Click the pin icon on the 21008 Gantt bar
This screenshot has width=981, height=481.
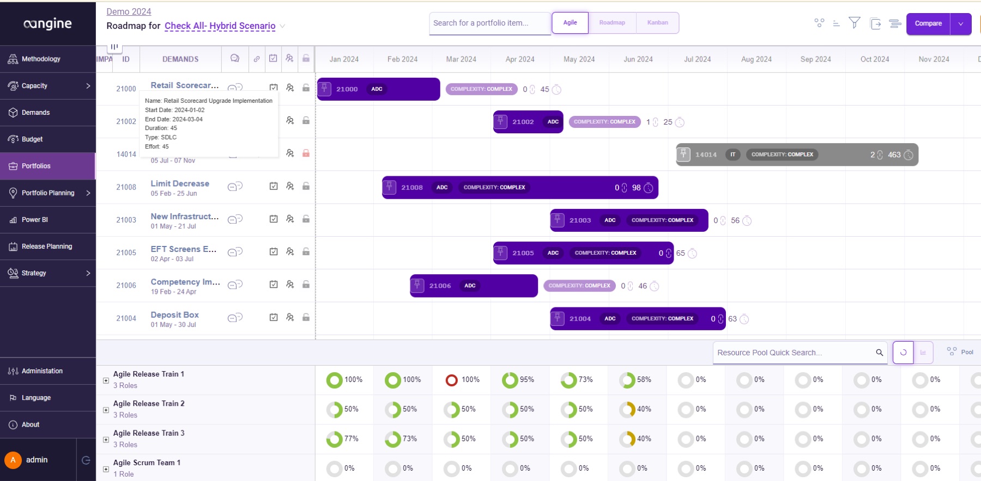(x=389, y=187)
